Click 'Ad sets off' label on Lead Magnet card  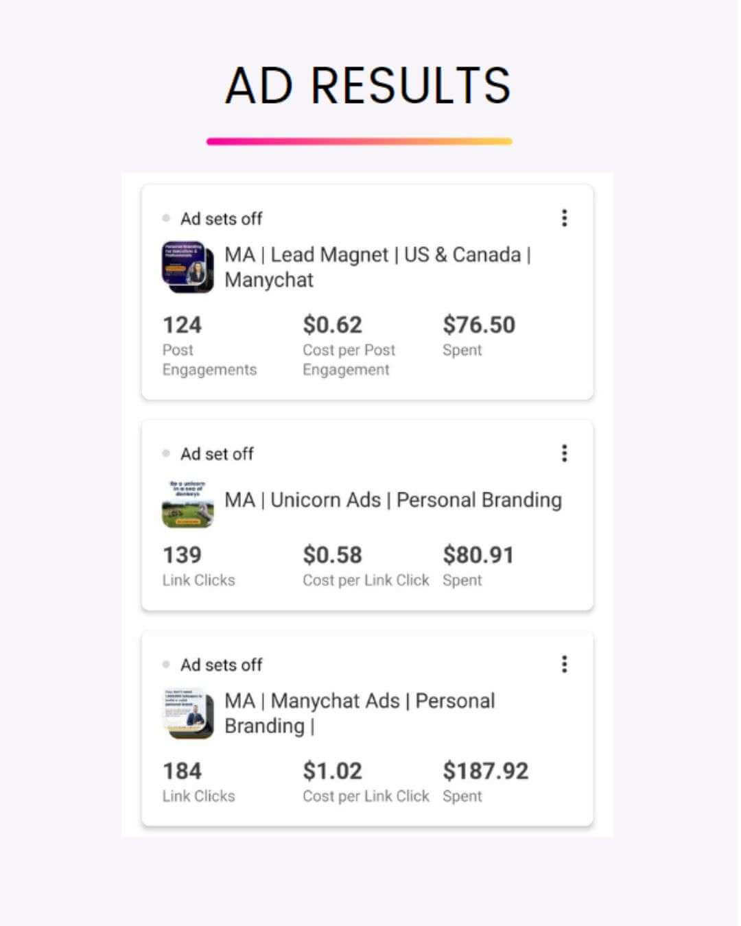click(221, 219)
